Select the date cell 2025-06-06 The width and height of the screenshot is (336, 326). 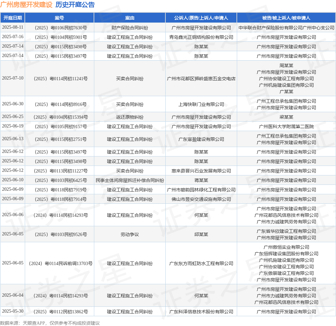pyautogui.click(x=13, y=215)
